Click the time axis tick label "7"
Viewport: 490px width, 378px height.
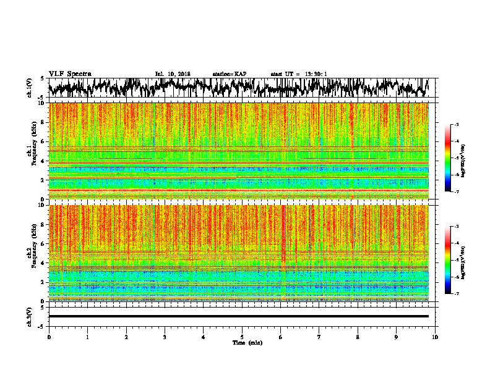(x=319, y=337)
